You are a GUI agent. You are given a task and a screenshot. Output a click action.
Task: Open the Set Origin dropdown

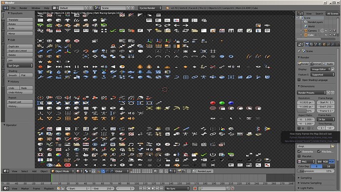20,65
